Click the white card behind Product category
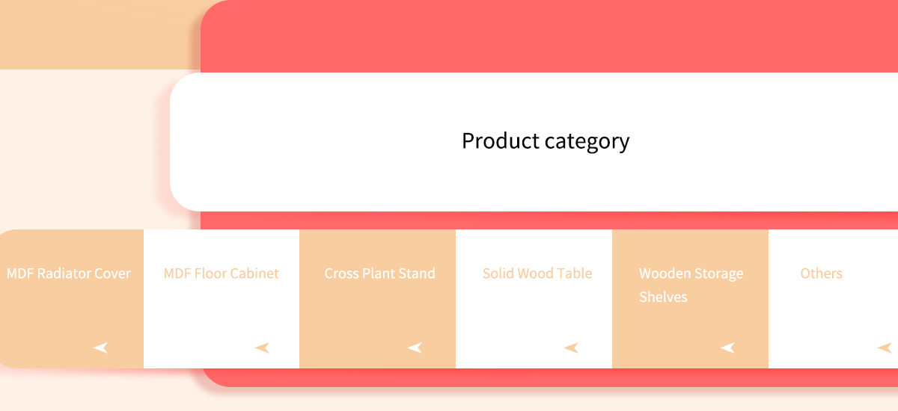898x411 pixels. pyautogui.click(x=534, y=142)
